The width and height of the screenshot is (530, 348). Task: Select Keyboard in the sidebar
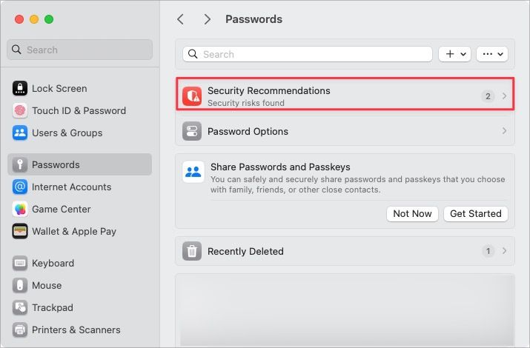53,263
